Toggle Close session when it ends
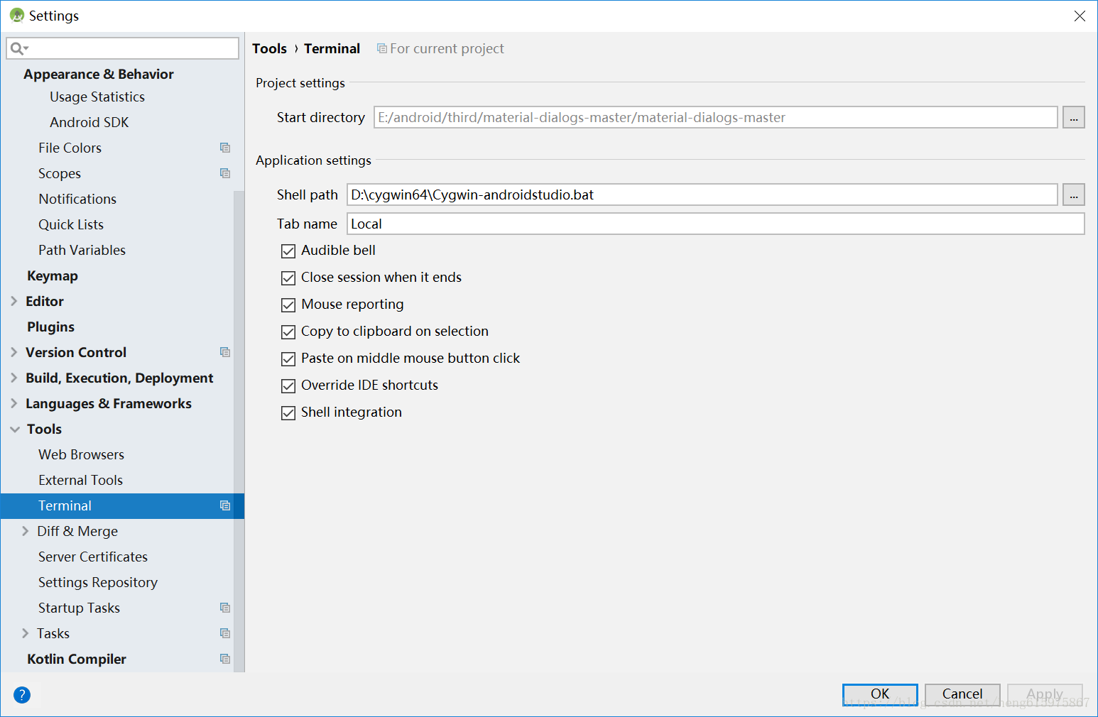Viewport: 1098px width, 717px height. [x=288, y=278]
